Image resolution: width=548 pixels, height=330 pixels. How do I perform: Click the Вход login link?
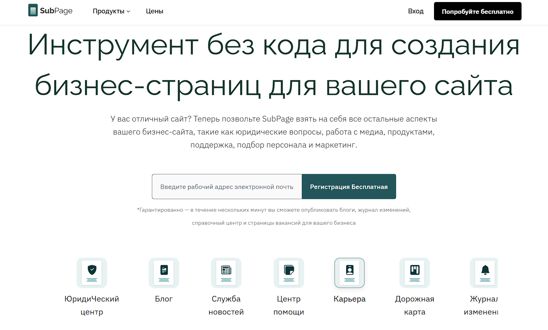(416, 11)
